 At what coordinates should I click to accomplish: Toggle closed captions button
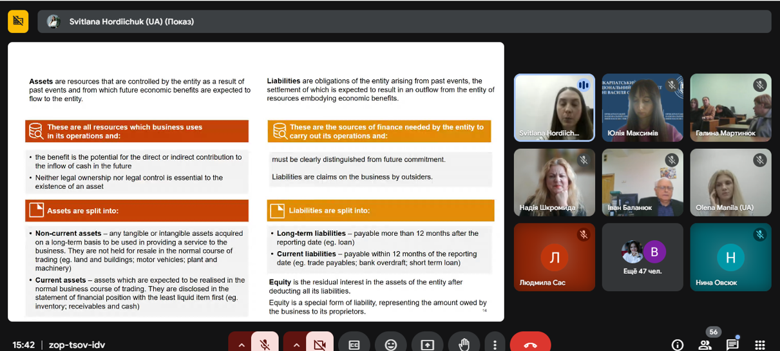click(354, 345)
